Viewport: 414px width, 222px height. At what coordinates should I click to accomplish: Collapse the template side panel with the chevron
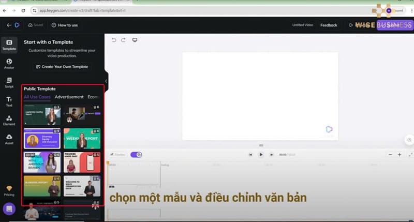pyautogui.click(x=106, y=81)
